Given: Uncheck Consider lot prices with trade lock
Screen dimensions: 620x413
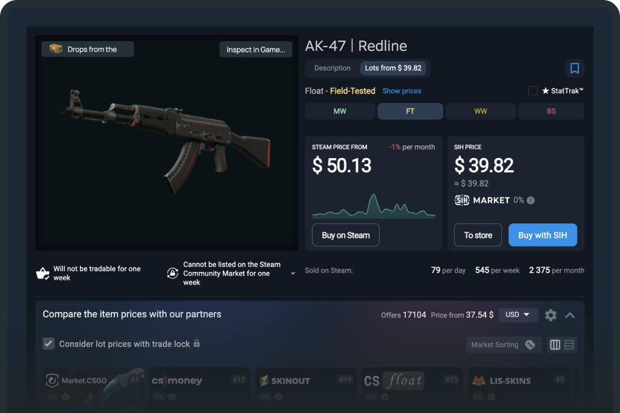Looking at the screenshot, I should 48,343.
